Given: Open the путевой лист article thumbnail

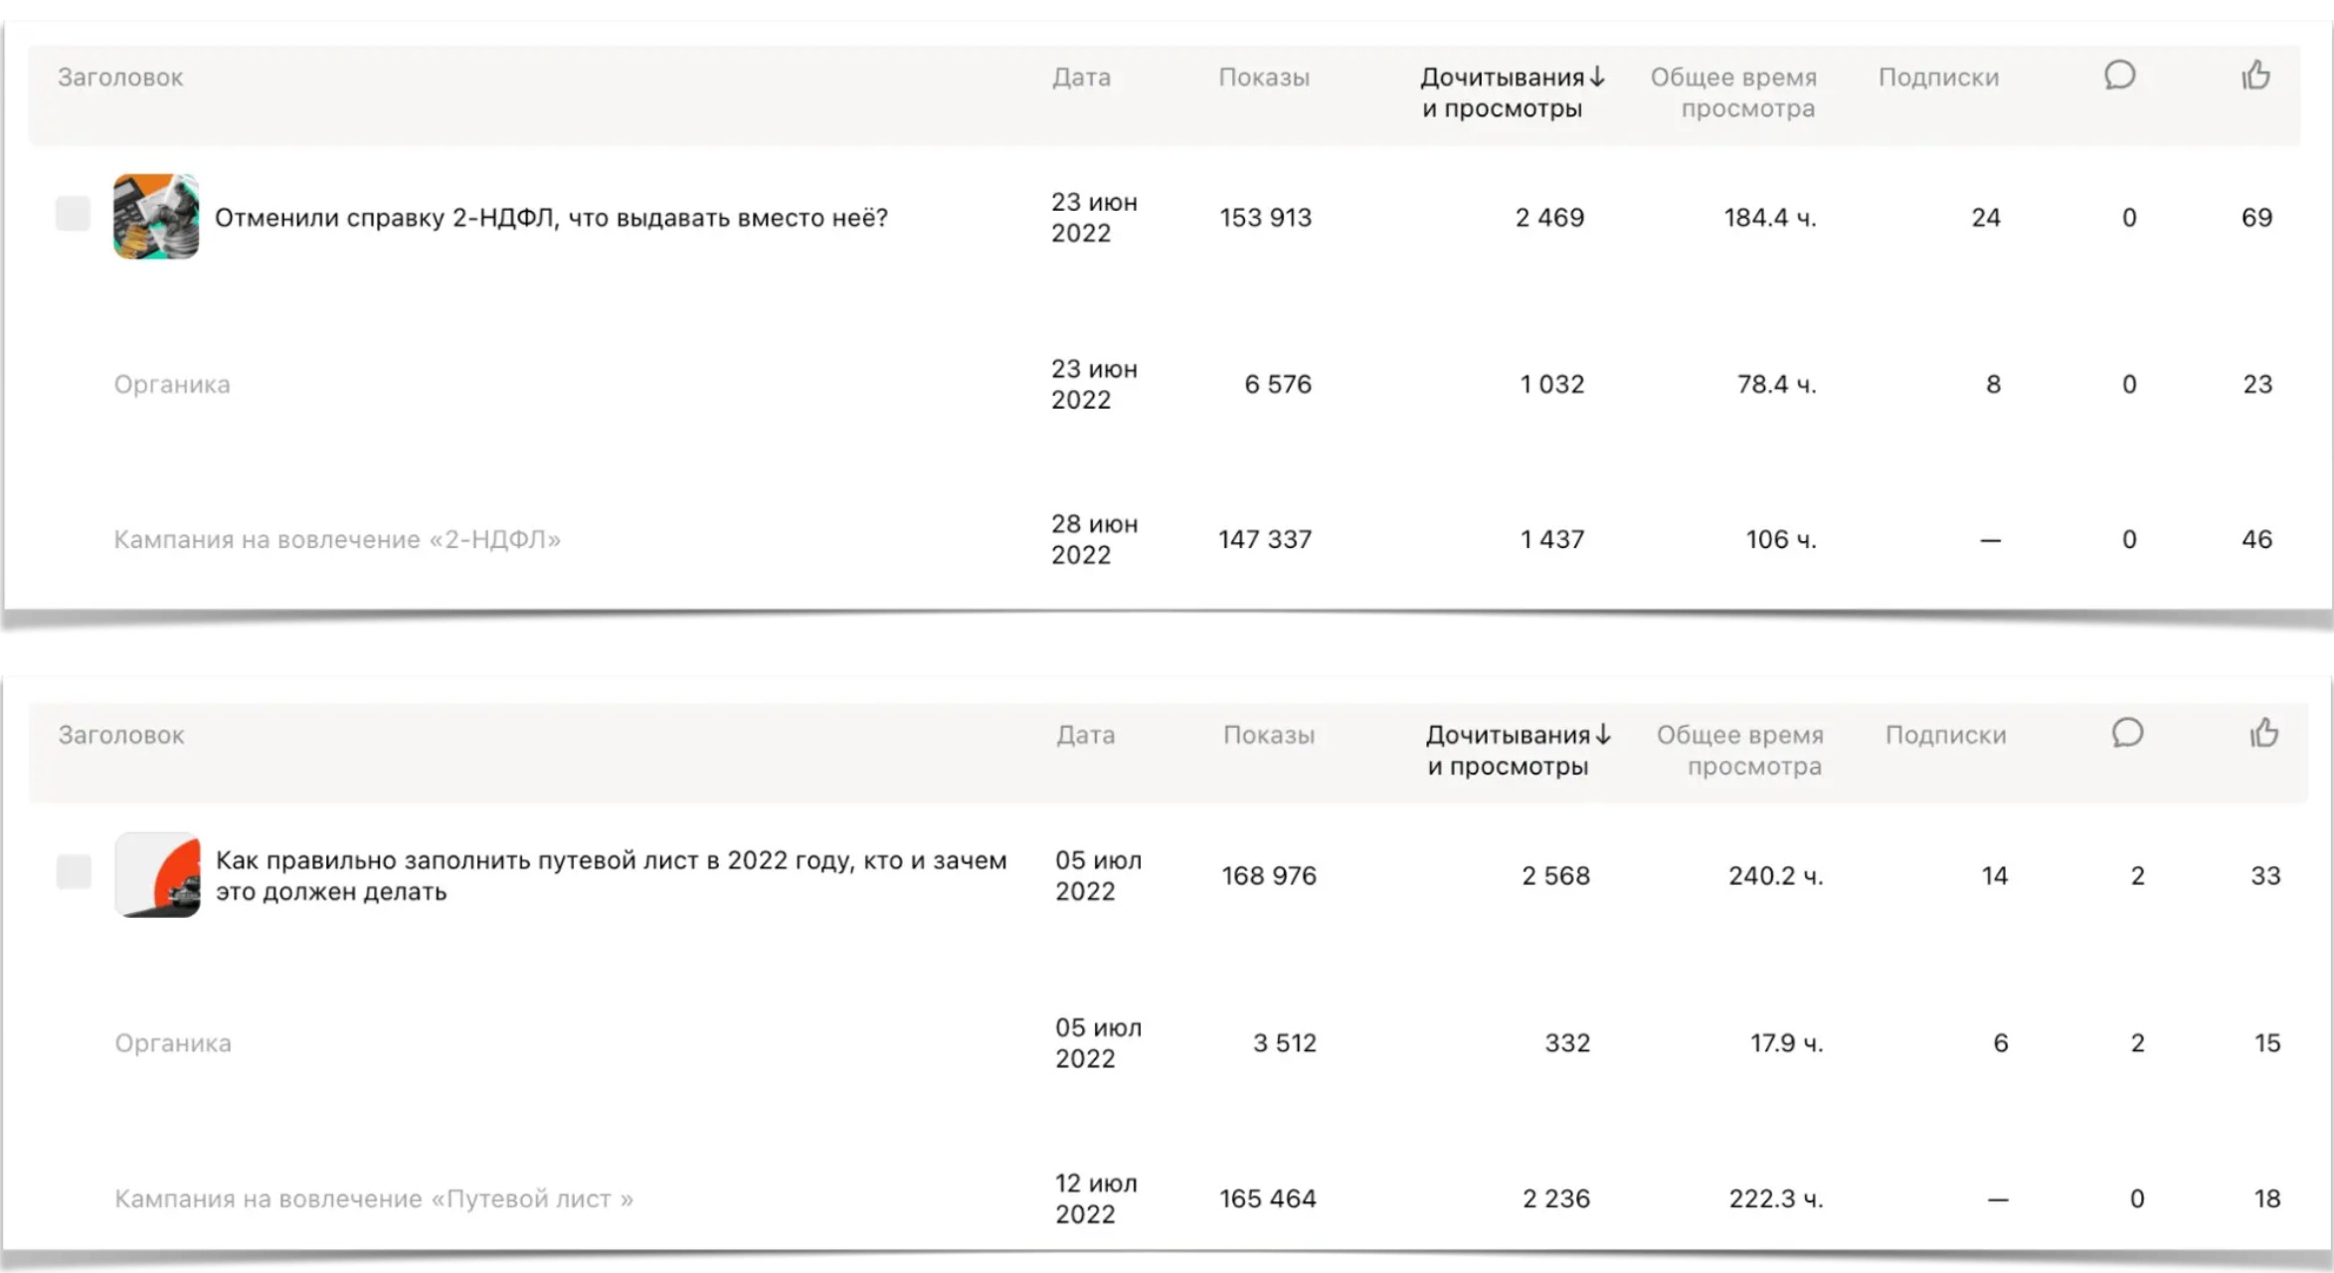Looking at the screenshot, I should 157,875.
